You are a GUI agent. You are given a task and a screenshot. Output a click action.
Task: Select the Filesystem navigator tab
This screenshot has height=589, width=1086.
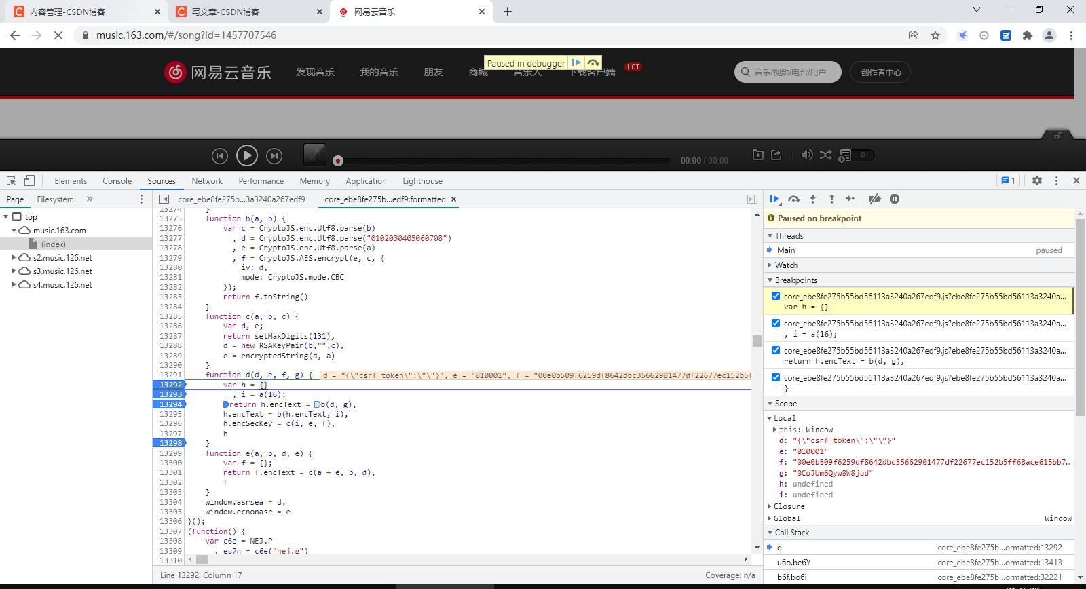55,199
